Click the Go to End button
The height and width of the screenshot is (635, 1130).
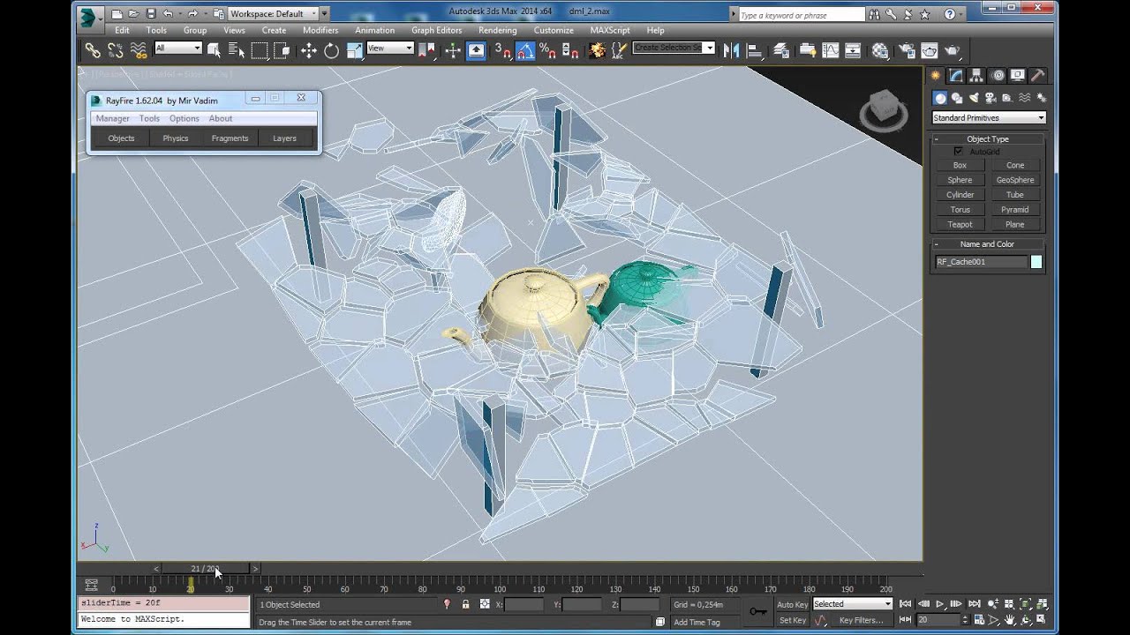(x=975, y=604)
